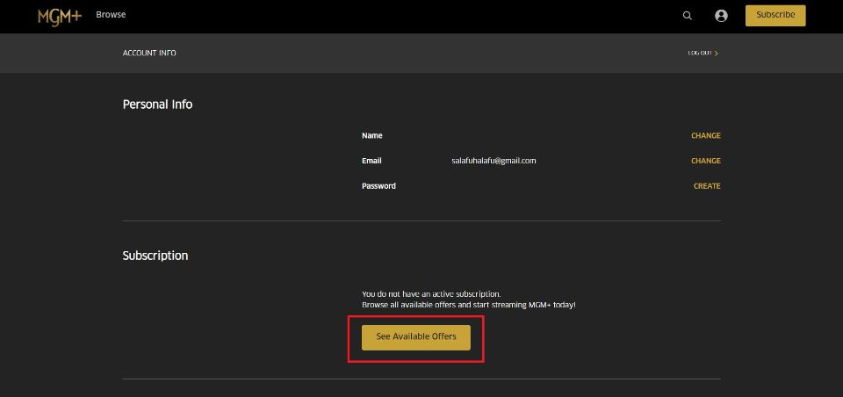Open the search magnifier icon

coord(687,16)
